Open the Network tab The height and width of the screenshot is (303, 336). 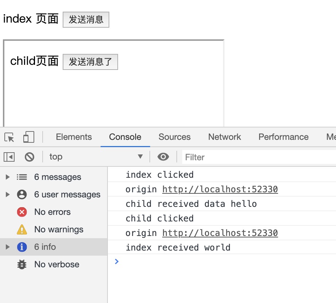click(224, 137)
